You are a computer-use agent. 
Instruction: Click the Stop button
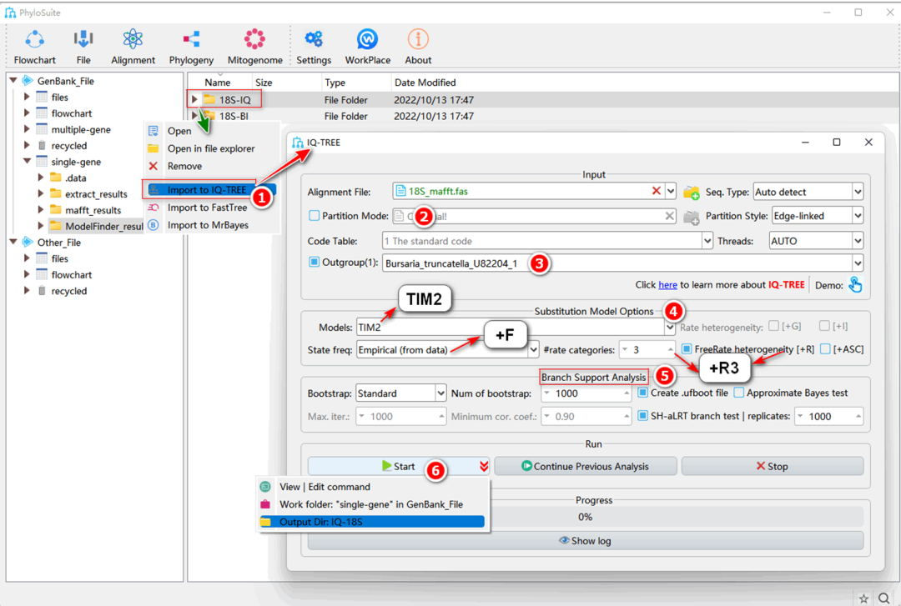[773, 466]
